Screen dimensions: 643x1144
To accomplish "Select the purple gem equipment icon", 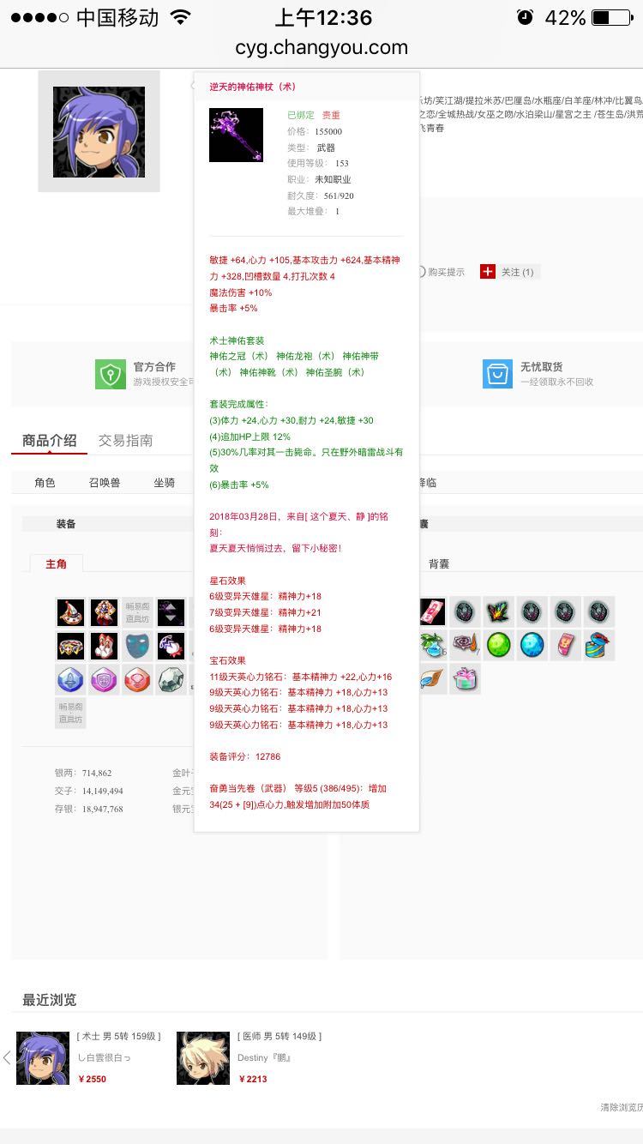I will 104,679.
